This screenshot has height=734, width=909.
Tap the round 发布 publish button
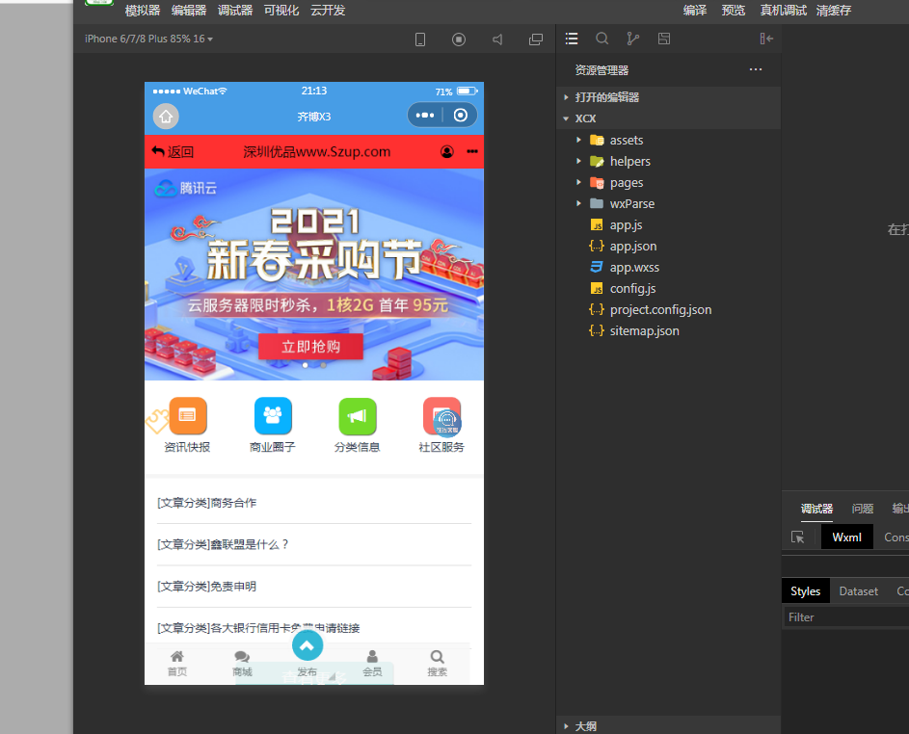coord(307,645)
